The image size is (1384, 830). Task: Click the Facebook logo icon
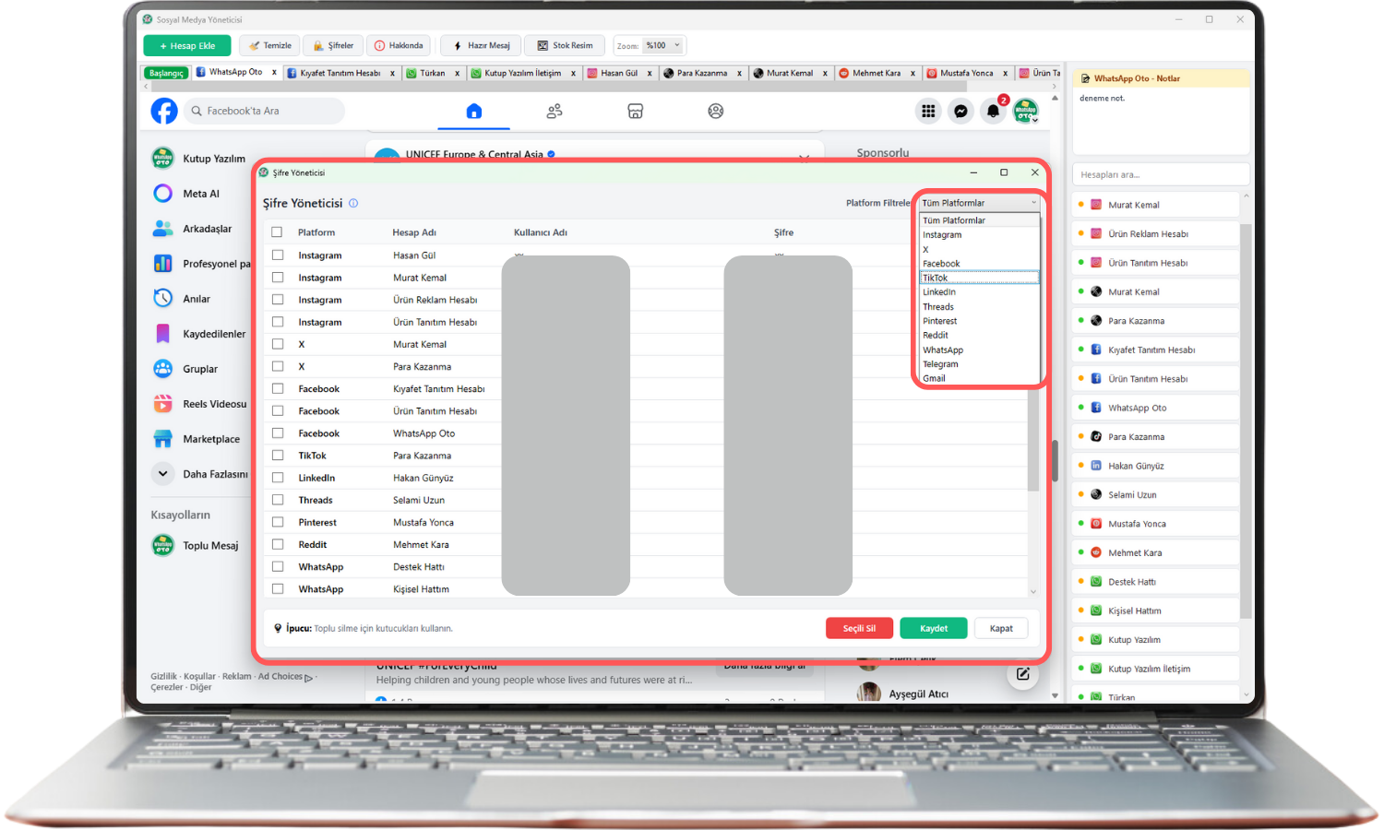point(164,111)
